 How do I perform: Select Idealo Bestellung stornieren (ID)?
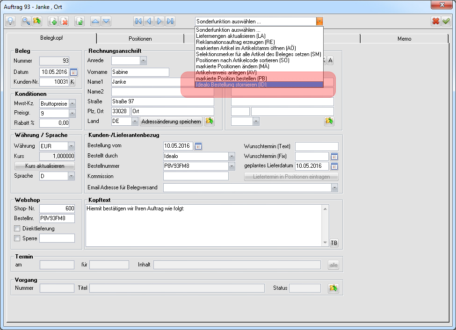pyautogui.click(x=259, y=85)
